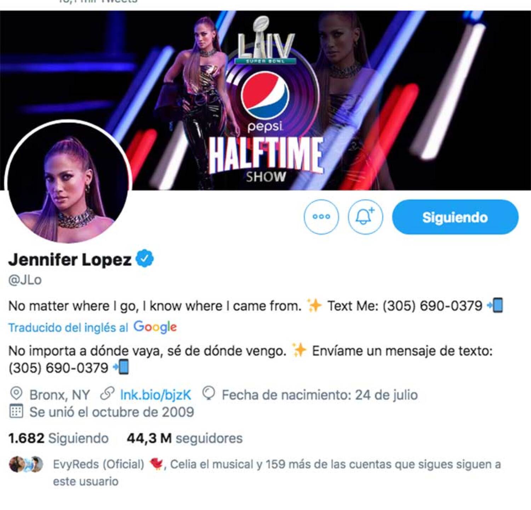
Task: Enable notifications with the bell icon
Action: click(365, 217)
